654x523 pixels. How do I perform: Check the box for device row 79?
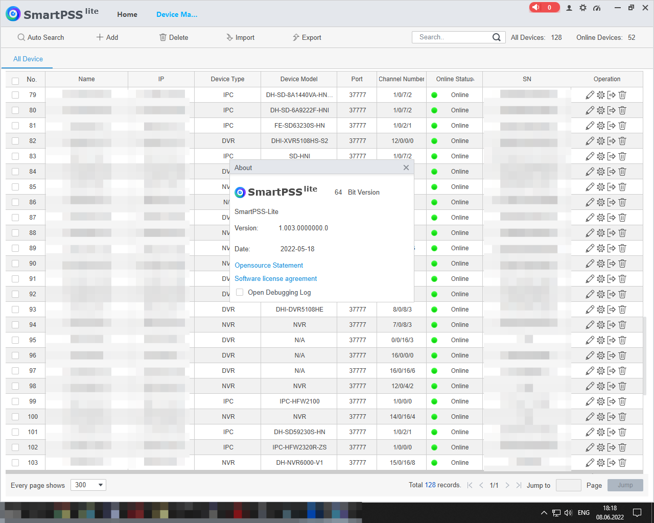[x=15, y=95]
